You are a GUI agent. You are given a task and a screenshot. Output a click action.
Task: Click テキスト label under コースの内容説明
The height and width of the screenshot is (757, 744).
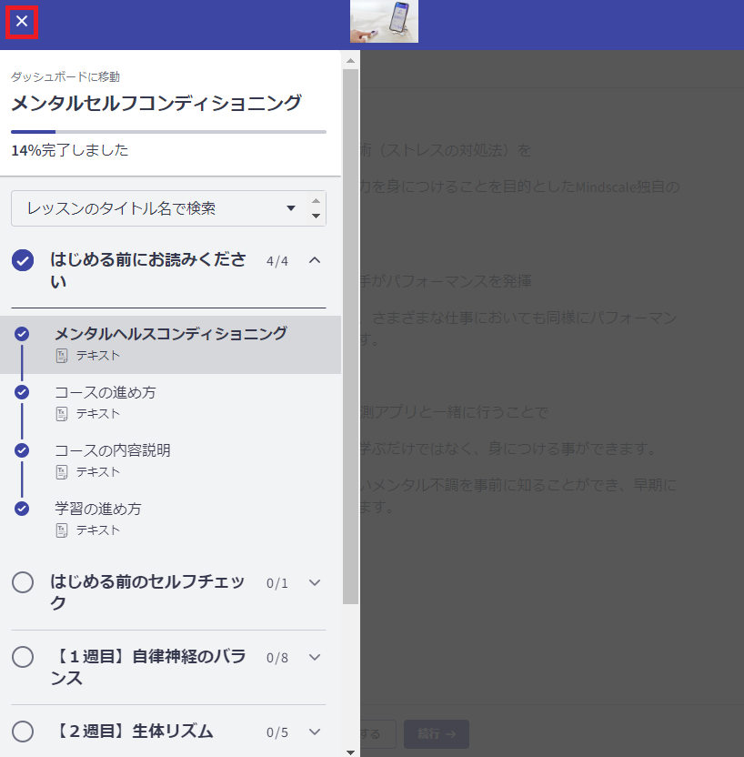(98, 472)
